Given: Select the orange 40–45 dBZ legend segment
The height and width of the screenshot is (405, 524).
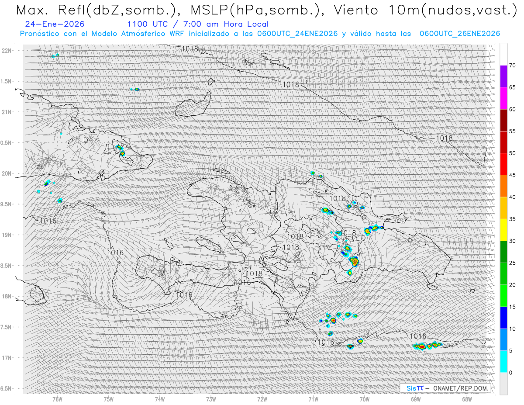Looking at the screenshot, I should pyautogui.click(x=503, y=186).
